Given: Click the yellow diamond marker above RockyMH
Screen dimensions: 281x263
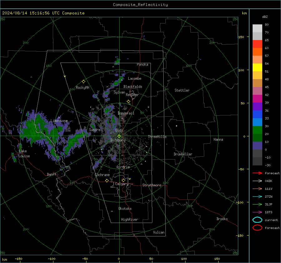Looking at the screenshot, I should coord(83,82).
